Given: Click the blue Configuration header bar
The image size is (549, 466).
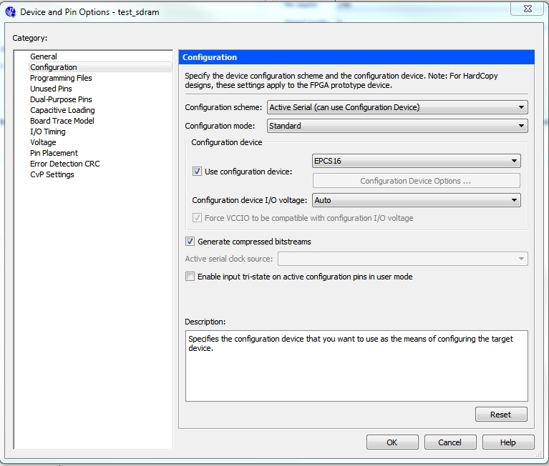Looking at the screenshot, I should pyautogui.click(x=356, y=57).
